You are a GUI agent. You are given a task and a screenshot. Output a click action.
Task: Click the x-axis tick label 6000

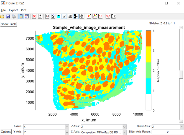95,114
